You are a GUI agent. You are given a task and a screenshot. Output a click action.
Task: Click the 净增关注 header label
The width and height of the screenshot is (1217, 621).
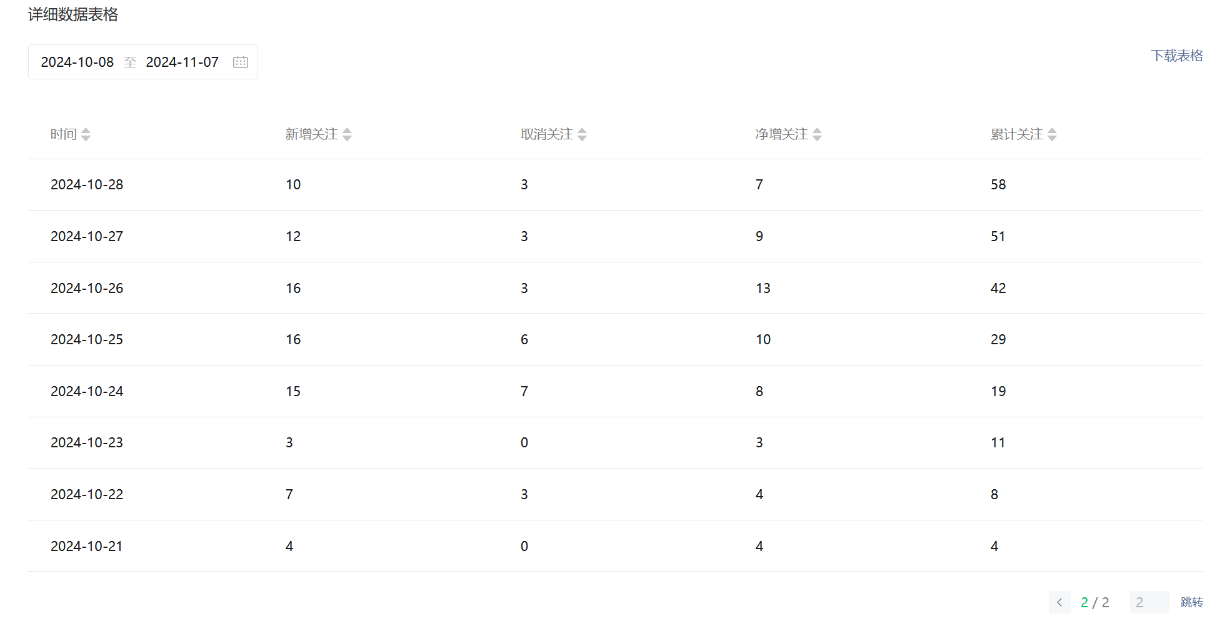[782, 134]
